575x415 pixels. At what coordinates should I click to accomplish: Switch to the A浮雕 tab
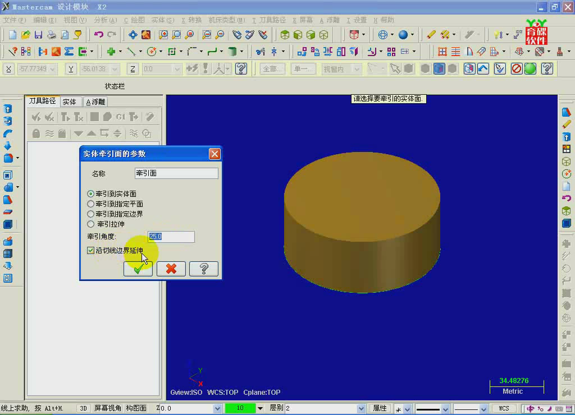click(95, 102)
